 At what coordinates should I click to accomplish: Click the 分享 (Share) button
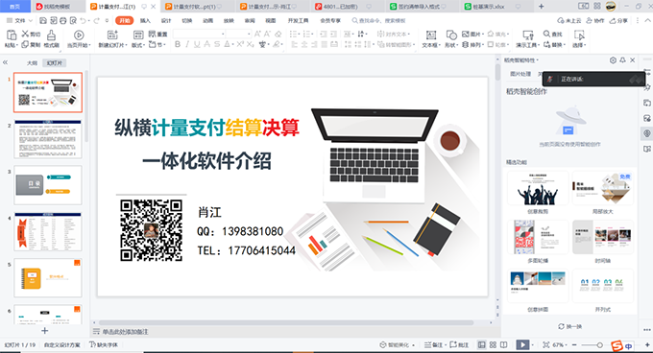[618, 20]
